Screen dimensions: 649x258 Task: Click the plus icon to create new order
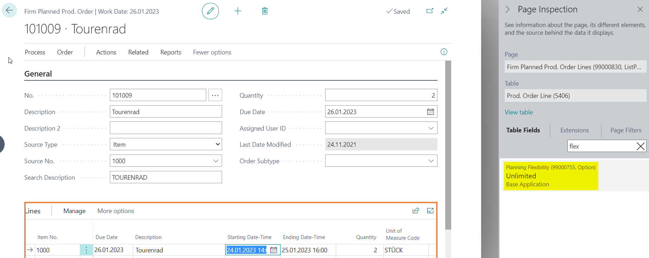tap(238, 11)
